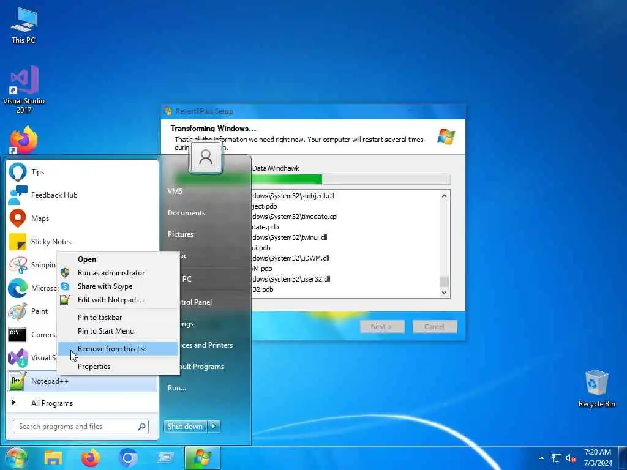627x470 pixels.
Task: Click the Microsoft Edge icon in Start menu
Action: (18, 288)
